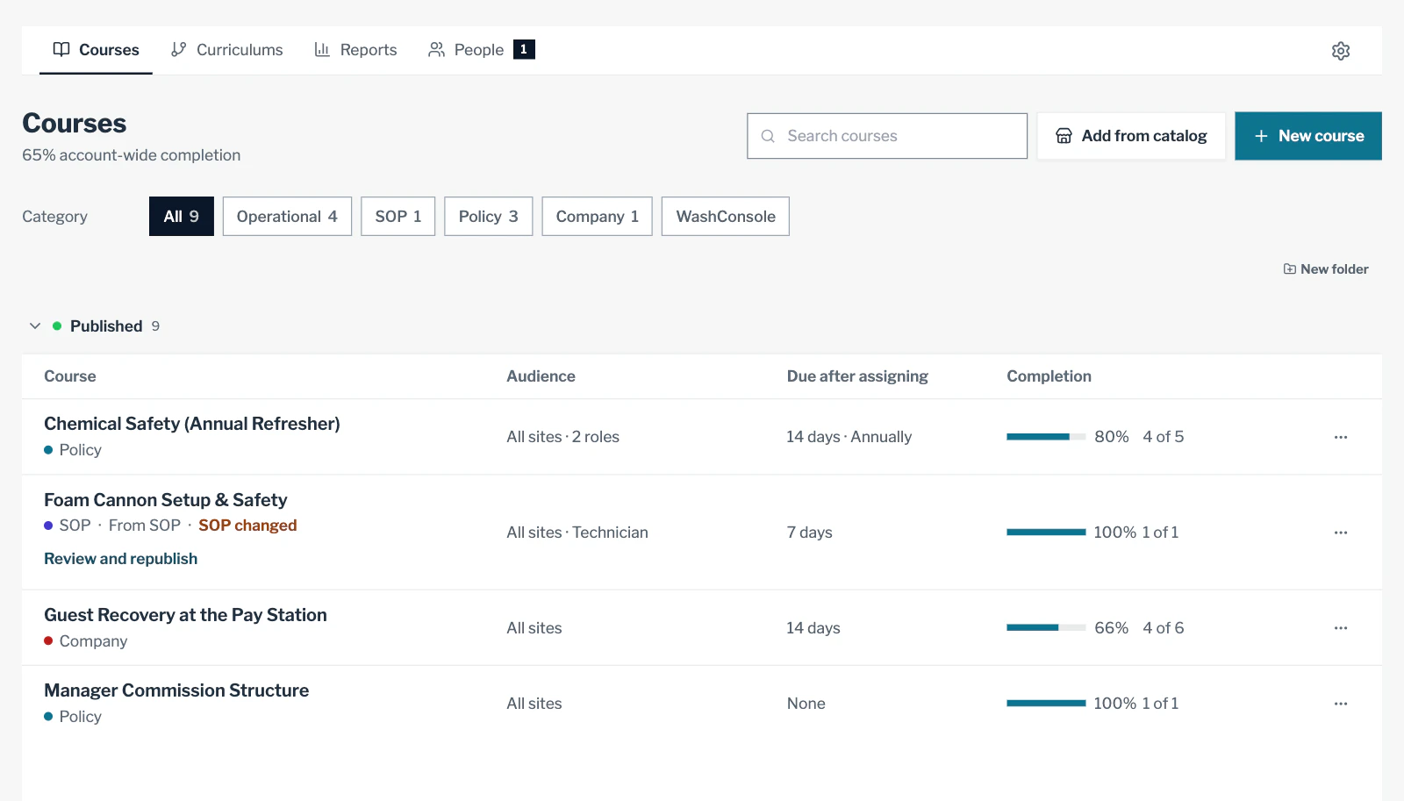
Task: Click Guest Recovery completion progress bar
Action: click(x=1046, y=628)
